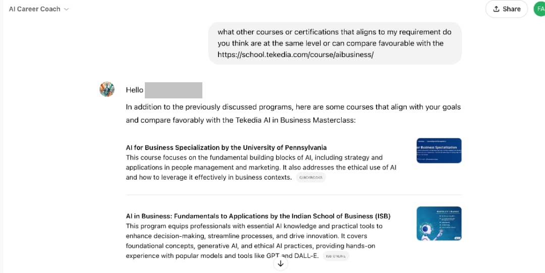545x273 pixels.
Task: Open the University of Pennsylvania course thumbnail
Action: [x=439, y=150]
